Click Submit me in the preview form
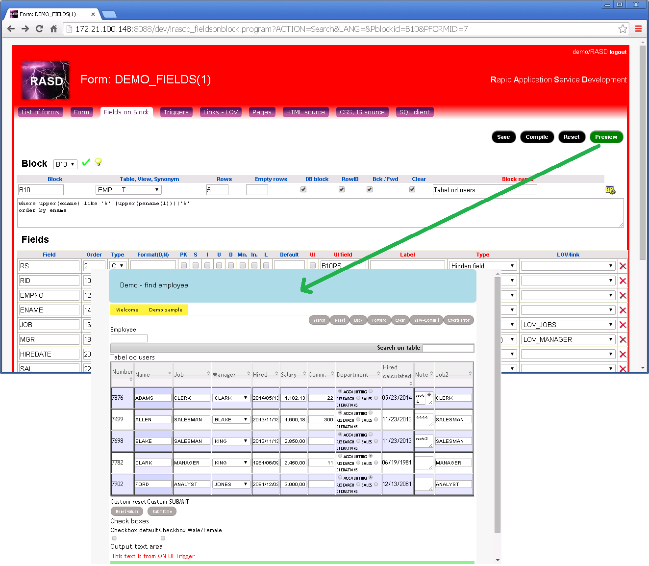Viewport: 649px width, 566px height. coord(162,511)
